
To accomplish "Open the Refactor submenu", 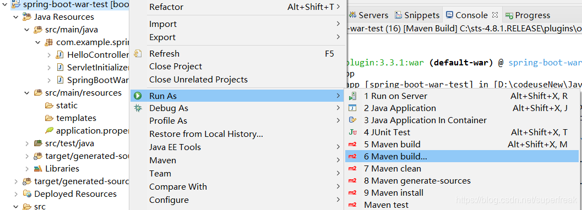I will (237, 7).
